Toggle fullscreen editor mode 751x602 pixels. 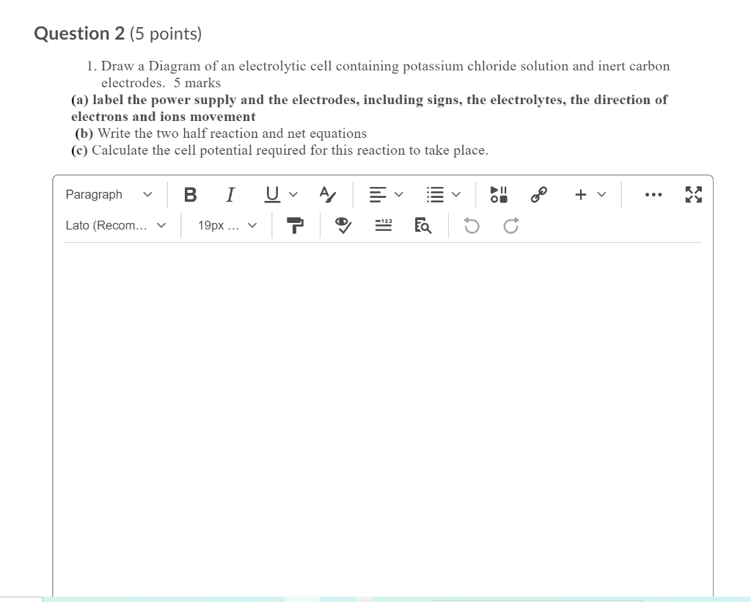coord(693,194)
